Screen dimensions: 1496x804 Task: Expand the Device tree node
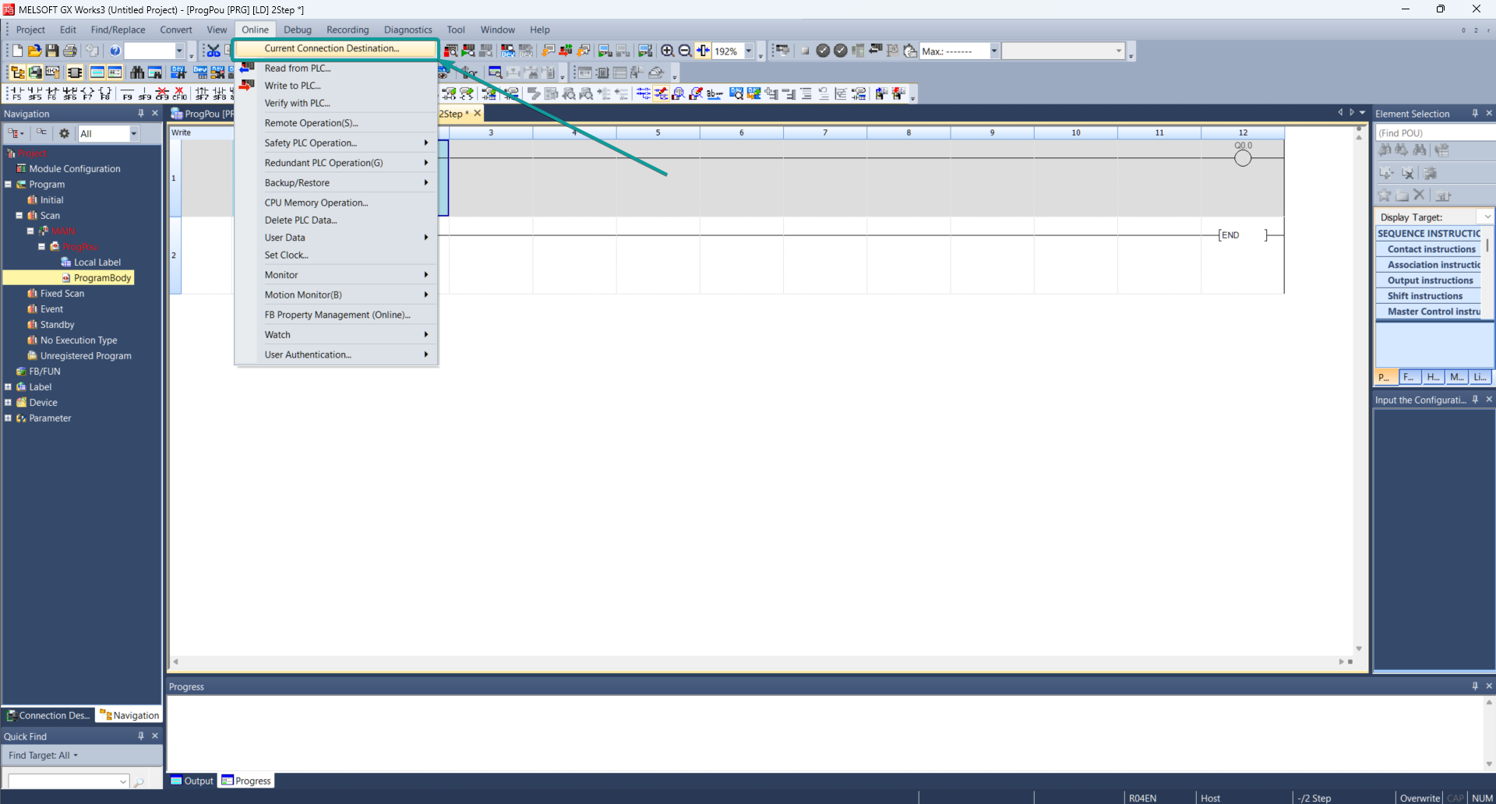coord(9,403)
